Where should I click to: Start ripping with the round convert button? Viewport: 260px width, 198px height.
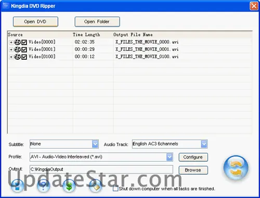click(236, 168)
